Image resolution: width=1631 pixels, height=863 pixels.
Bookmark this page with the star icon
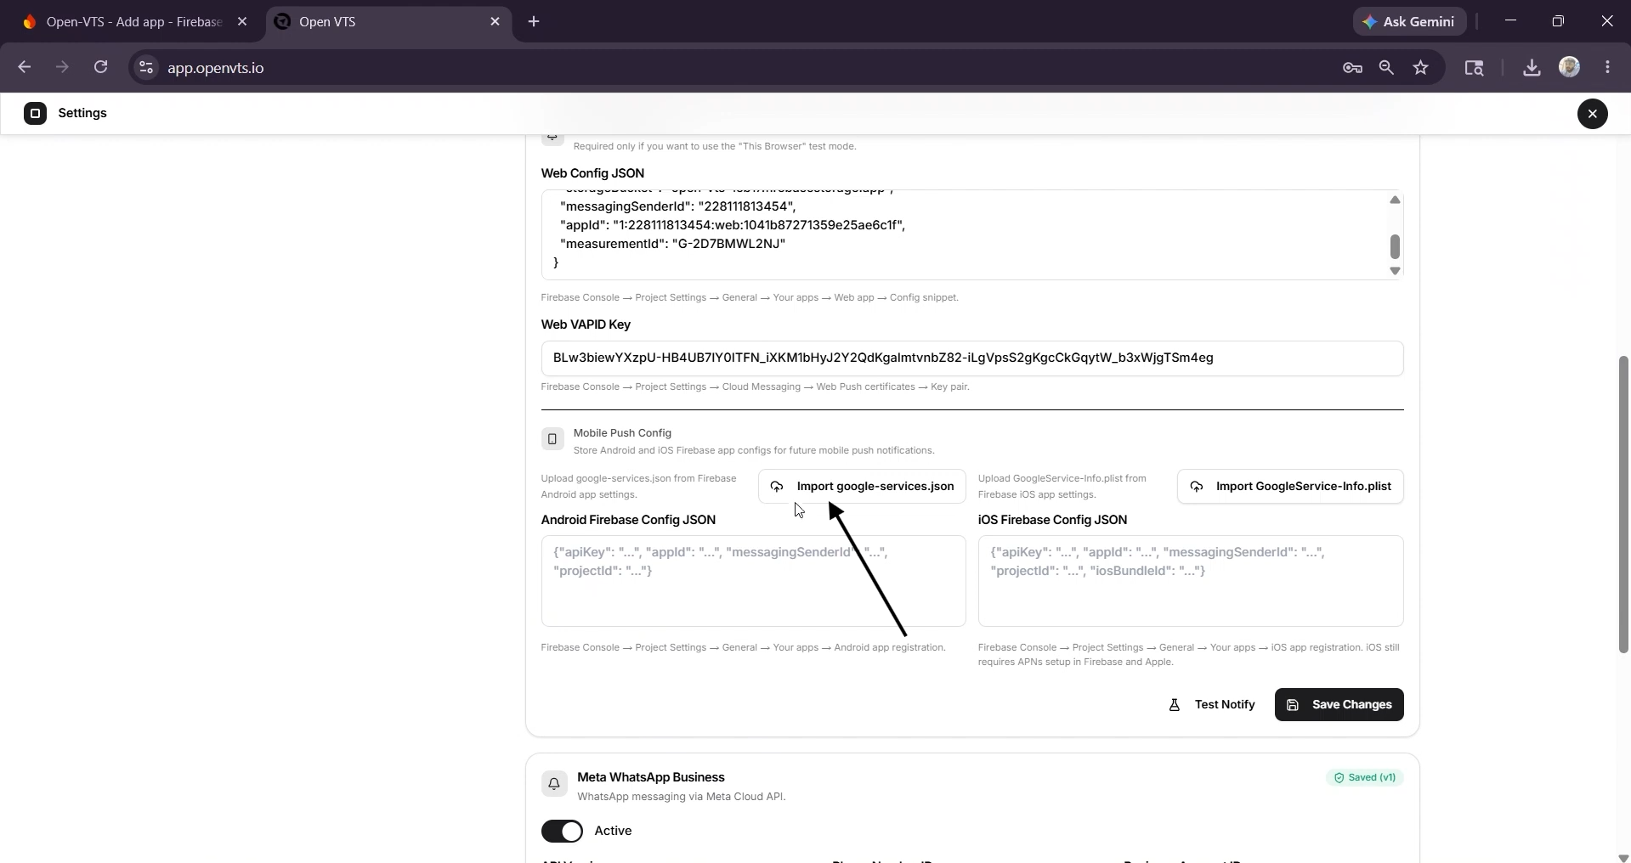click(x=1421, y=68)
